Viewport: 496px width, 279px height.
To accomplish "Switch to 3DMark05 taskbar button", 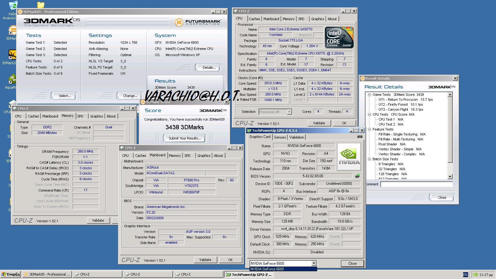I will click(x=47, y=274).
